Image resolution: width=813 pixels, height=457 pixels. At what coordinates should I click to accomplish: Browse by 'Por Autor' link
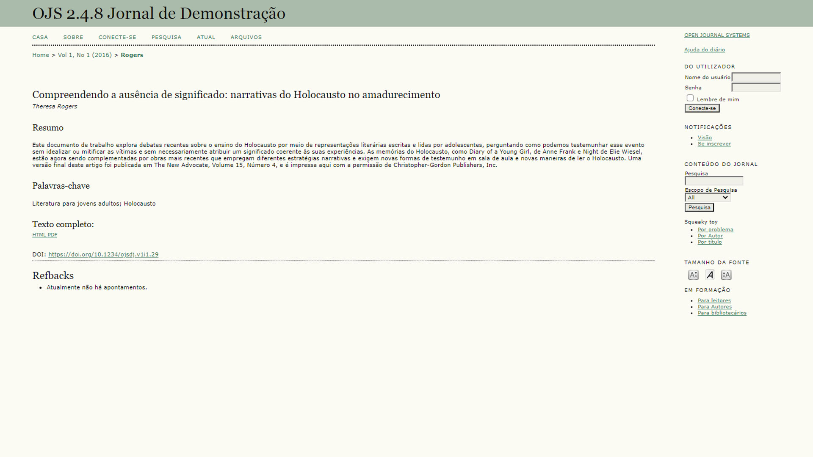point(710,236)
